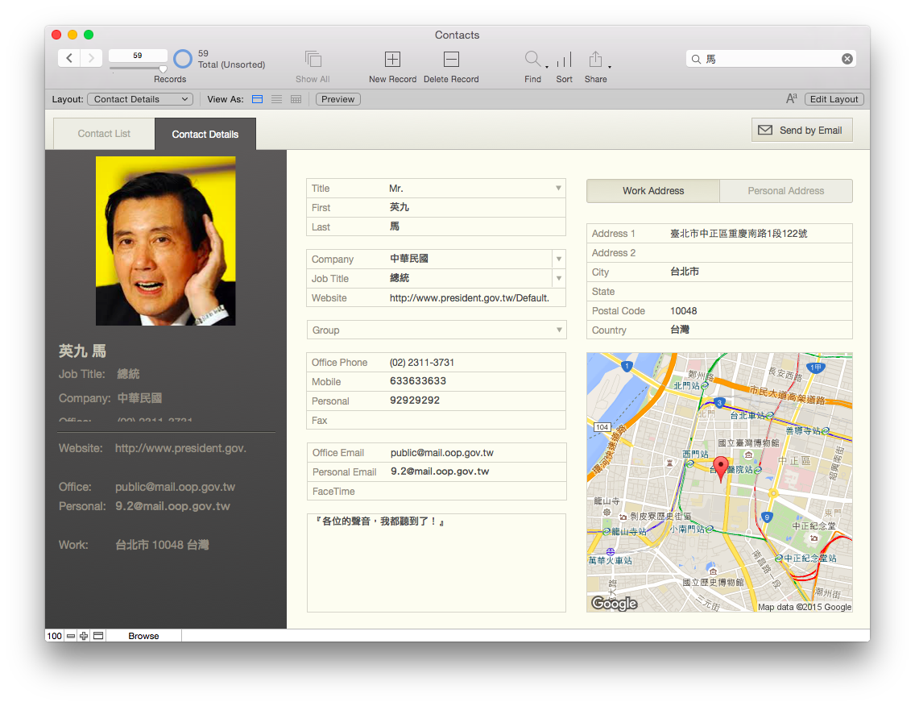This screenshot has width=915, height=706.
Task: Expand the Group dropdown
Action: point(558,330)
